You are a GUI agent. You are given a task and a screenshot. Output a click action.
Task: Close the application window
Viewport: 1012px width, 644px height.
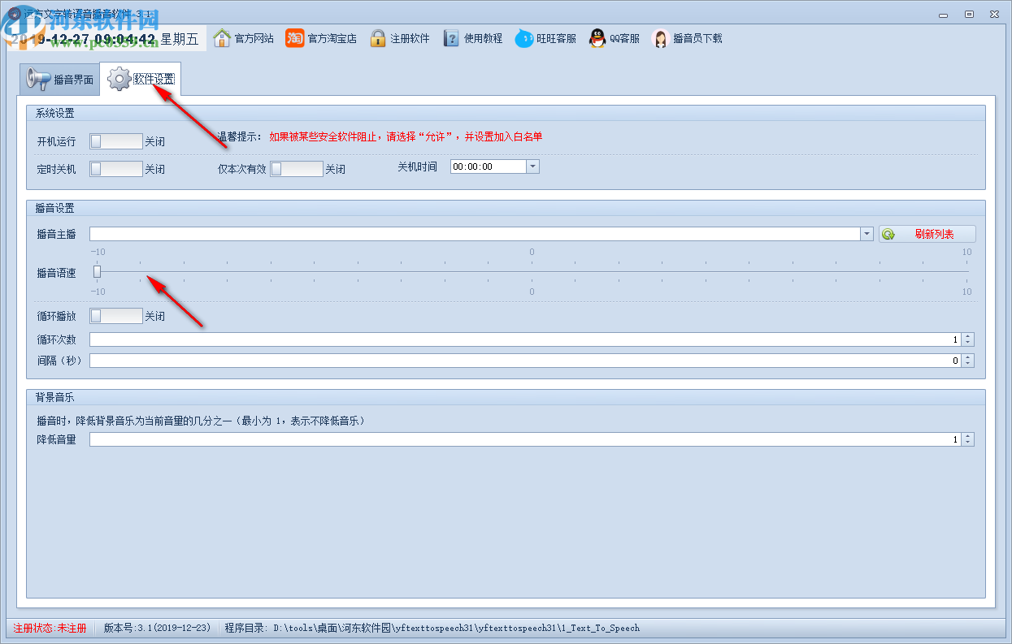(993, 14)
